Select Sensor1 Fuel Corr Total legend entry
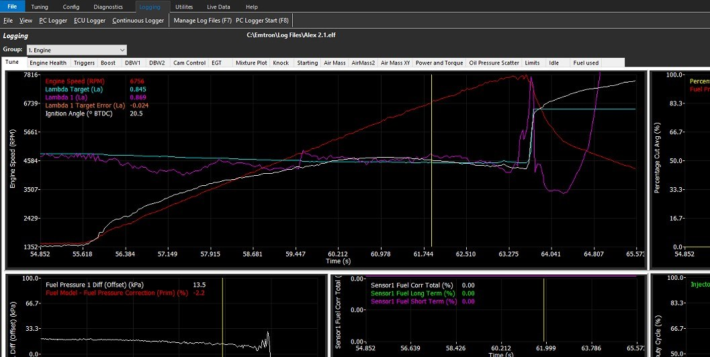Viewport: 710px width, 357px height. tap(412, 285)
